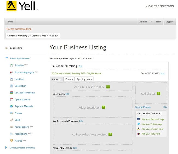Open the About My Business link
178x154 pixels.
coord(19,58)
